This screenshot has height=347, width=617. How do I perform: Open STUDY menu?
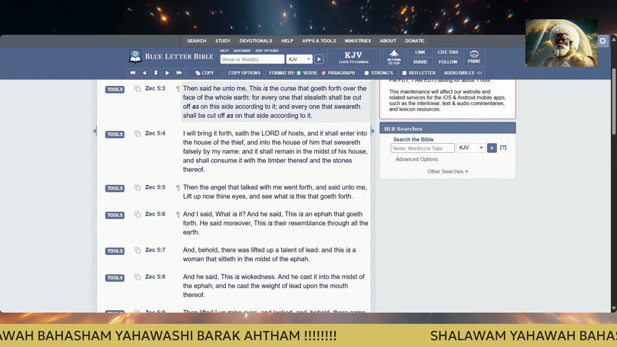pos(223,41)
